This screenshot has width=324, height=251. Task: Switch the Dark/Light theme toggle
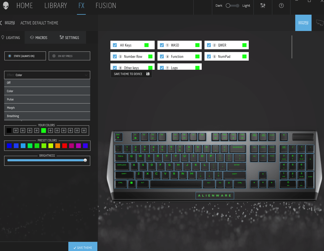232,6
